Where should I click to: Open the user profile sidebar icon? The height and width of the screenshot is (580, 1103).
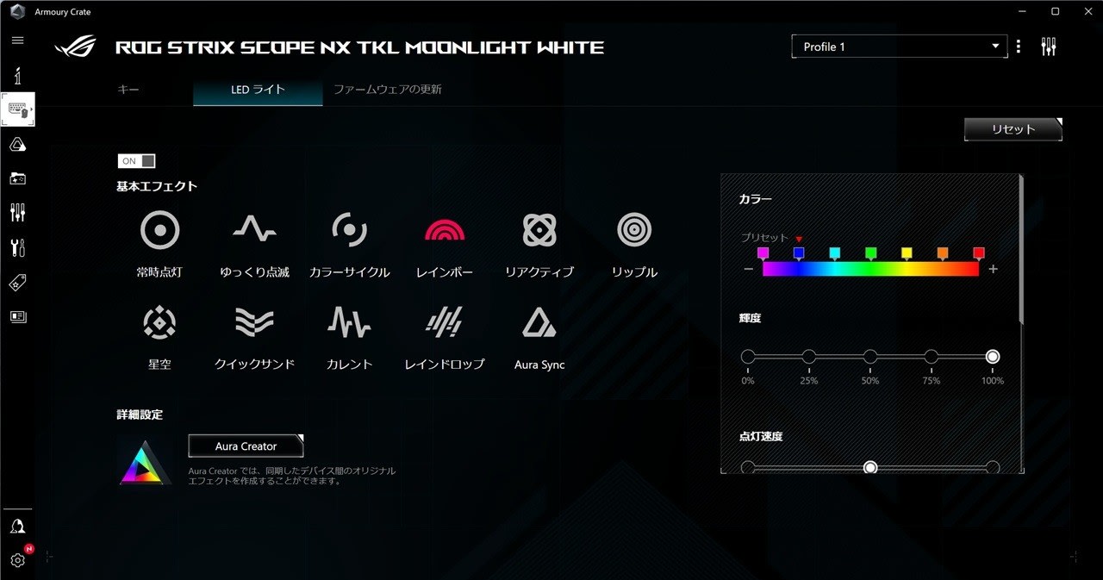17,527
